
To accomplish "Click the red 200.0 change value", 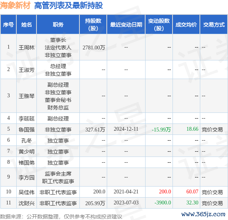I will pyautogui.click(x=165, y=192).
